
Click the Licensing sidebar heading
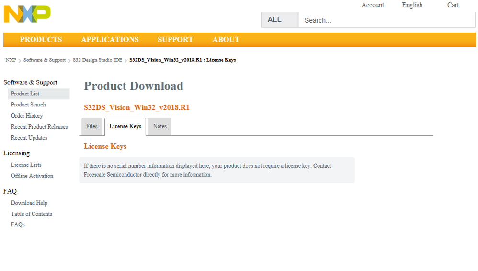(x=16, y=153)
